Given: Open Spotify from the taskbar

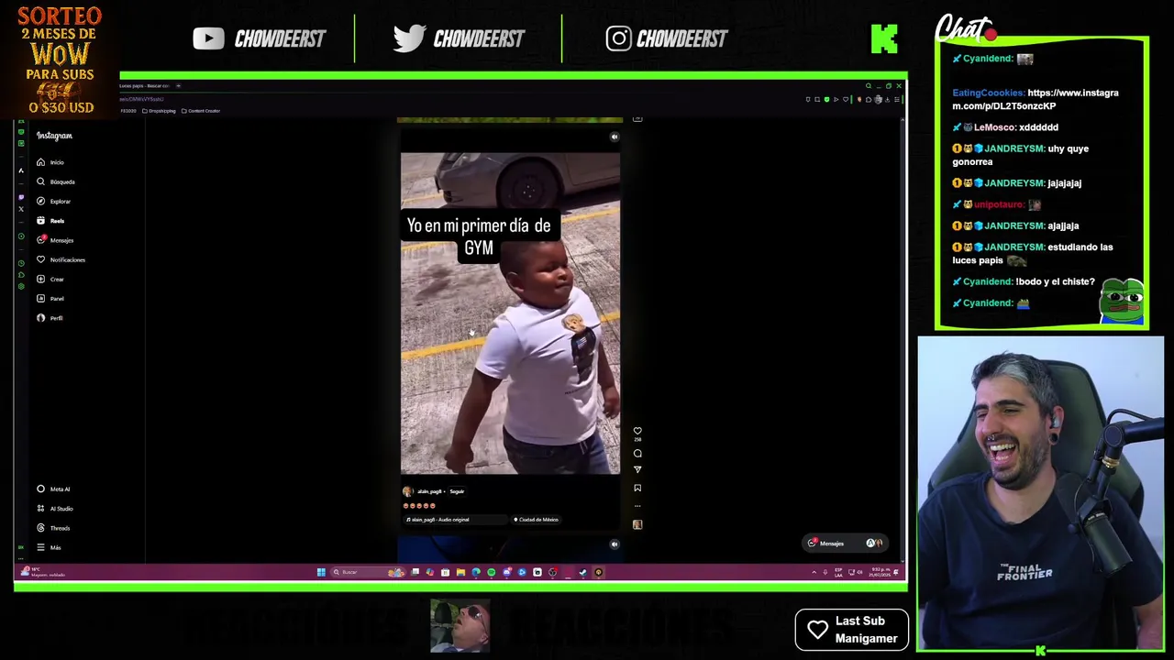Looking at the screenshot, I should point(491,572).
